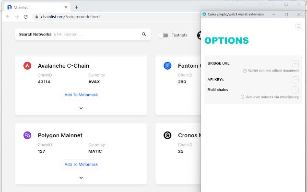Click the Fantom logo icon
This screenshot has width=307, height=192.
click(167, 66)
